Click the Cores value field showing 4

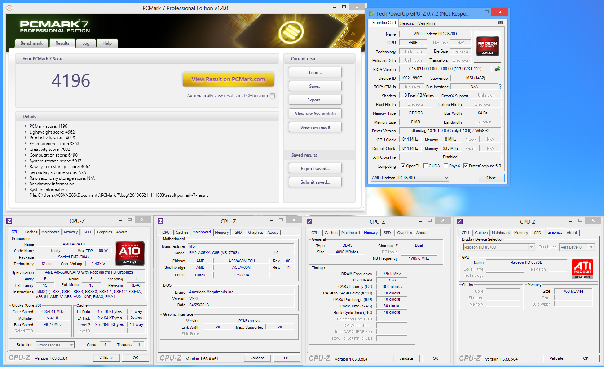pyautogui.click(x=105, y=345)
